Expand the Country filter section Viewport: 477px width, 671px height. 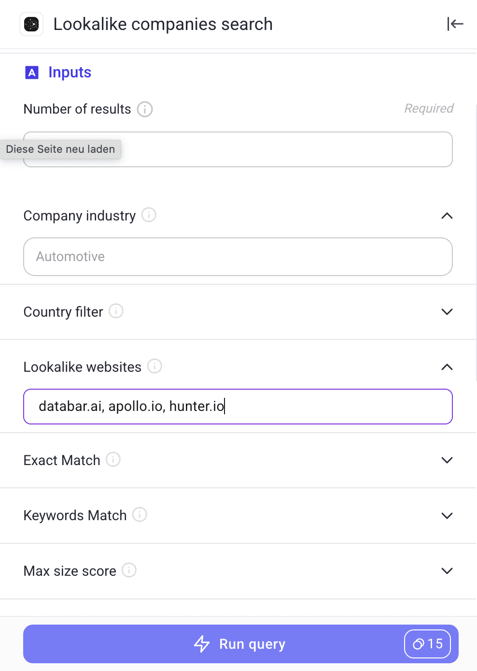click(x=447, y=312)
